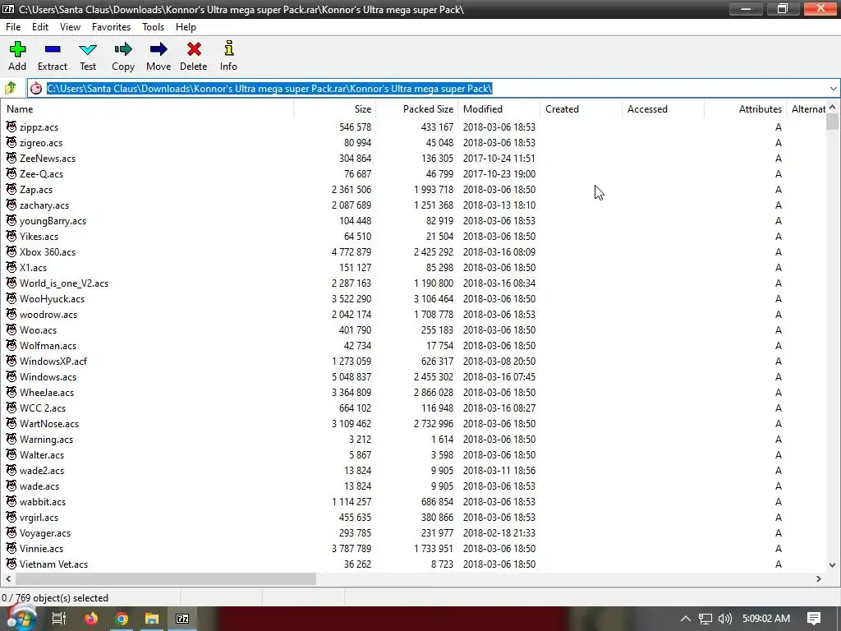Viewport: 841px width, 631px height.
Task: Click the Copy toolbar icon
Action: coord(123,49)
